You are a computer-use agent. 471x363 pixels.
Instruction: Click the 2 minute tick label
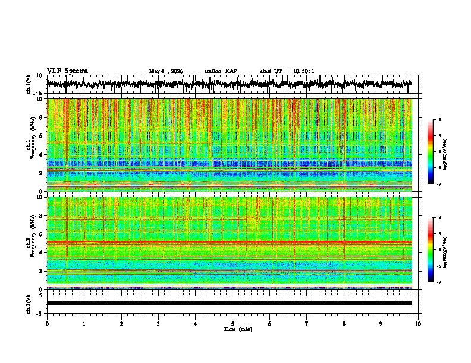pyautogui.click(x=121, y=324)
